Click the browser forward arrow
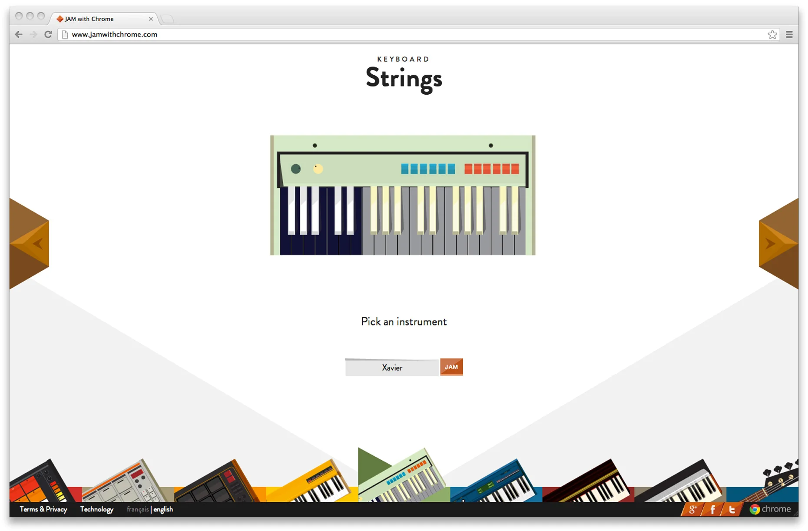Viewport: 808px width, 531px height. tap(33, 34)
